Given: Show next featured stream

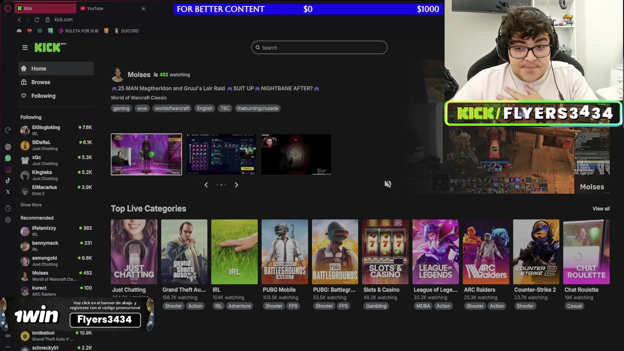Looking at the screenshot, I should pyautogui.click(x=236, y=185).
